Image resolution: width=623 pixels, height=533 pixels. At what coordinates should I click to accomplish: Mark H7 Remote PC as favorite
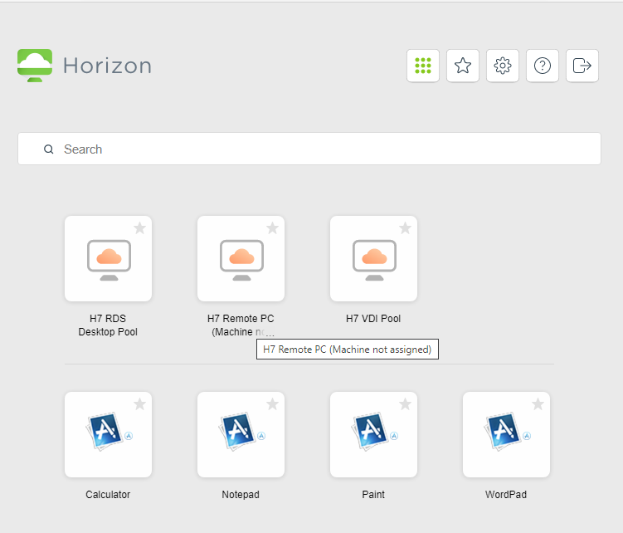pyautogui.click(x=272, y=228)
